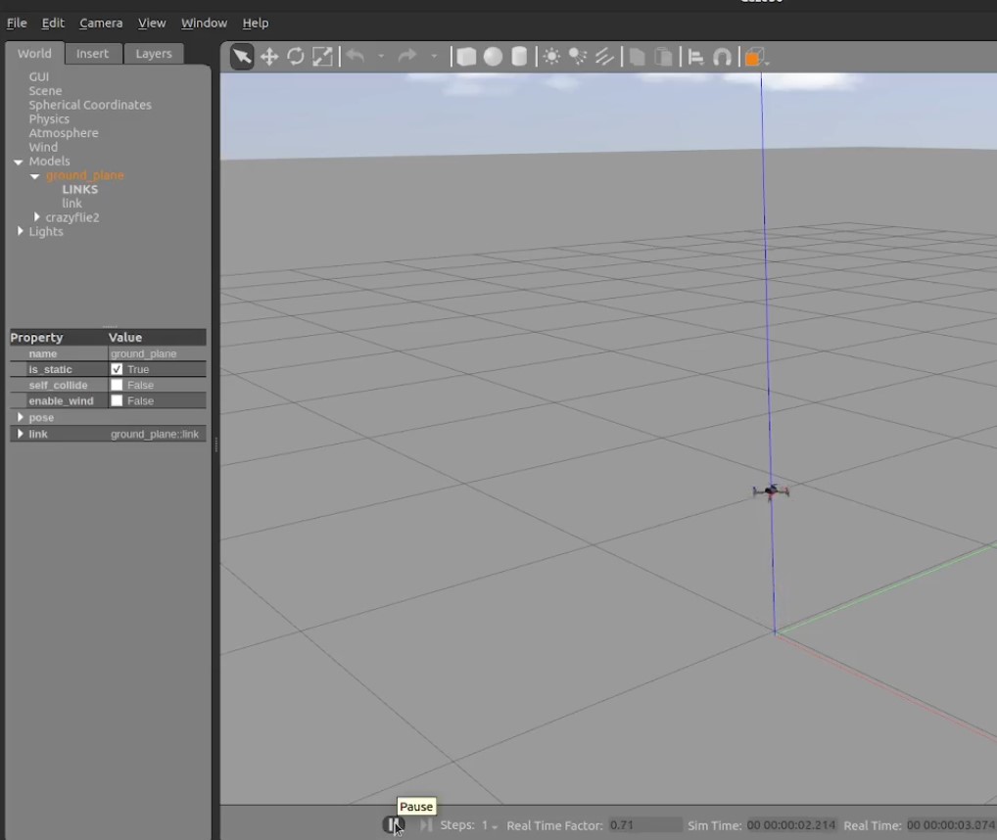Screen dimensions: 997x840
Task: Select the crazyflie2 model
Action: [x=71, y=217]
